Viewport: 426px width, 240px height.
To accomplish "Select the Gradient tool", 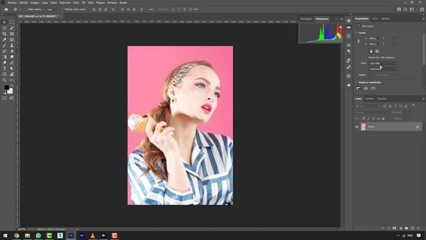I will coord(5,57).
